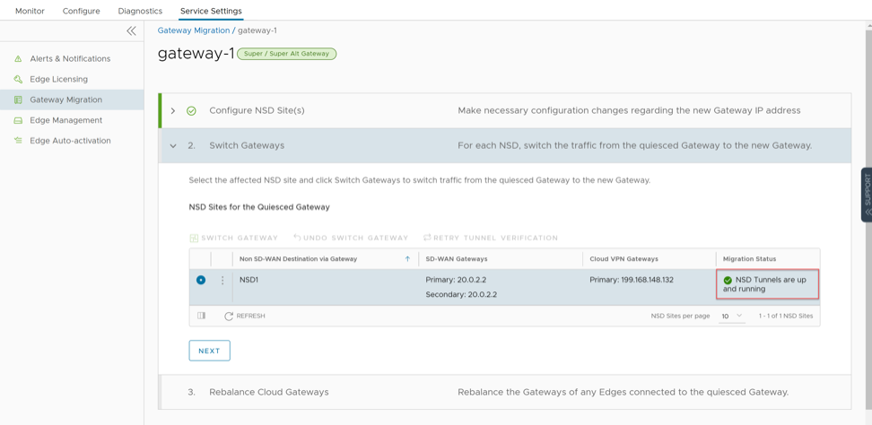Collapse the Switch Gateways step
Image resolution: width=872 pixels, height=425 pixels.
coord(173,146)
